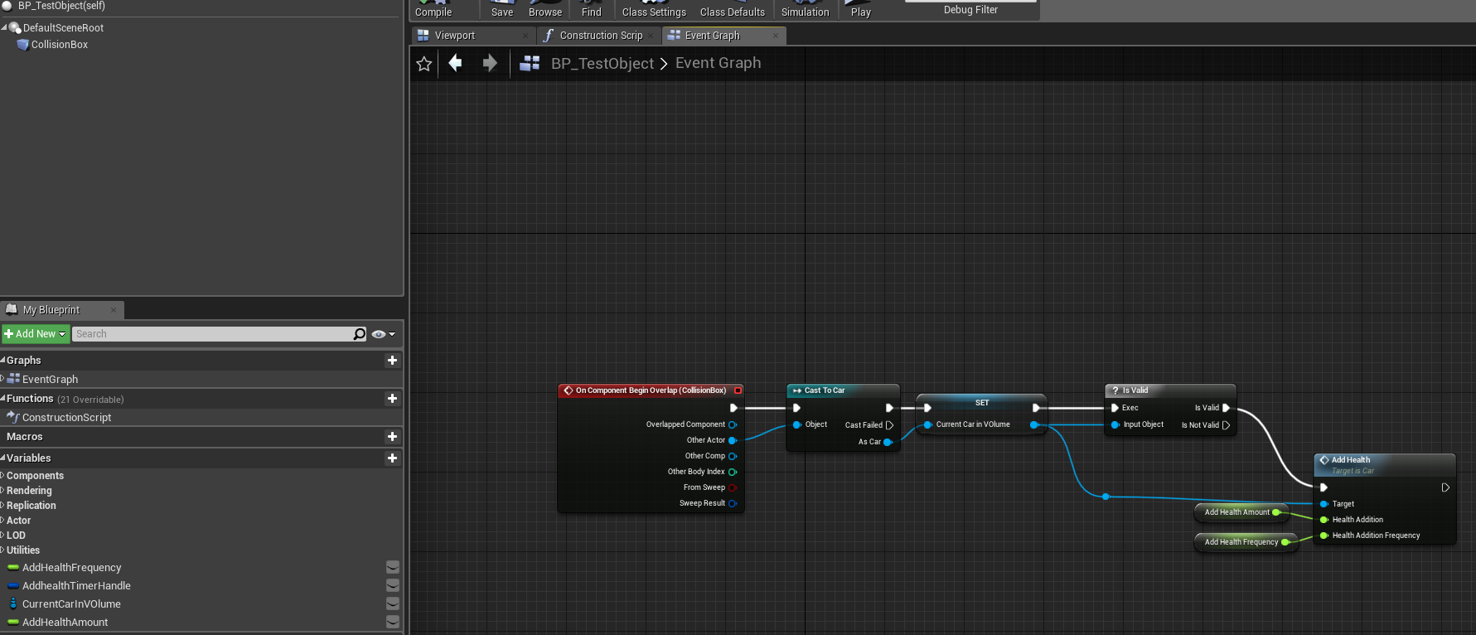Select the Add Health Amount variable node

click(1241, 512)
